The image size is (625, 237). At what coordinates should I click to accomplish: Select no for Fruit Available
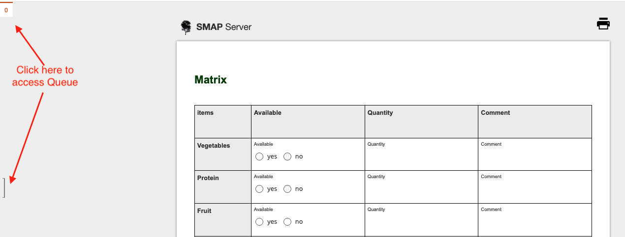[287, 222]
